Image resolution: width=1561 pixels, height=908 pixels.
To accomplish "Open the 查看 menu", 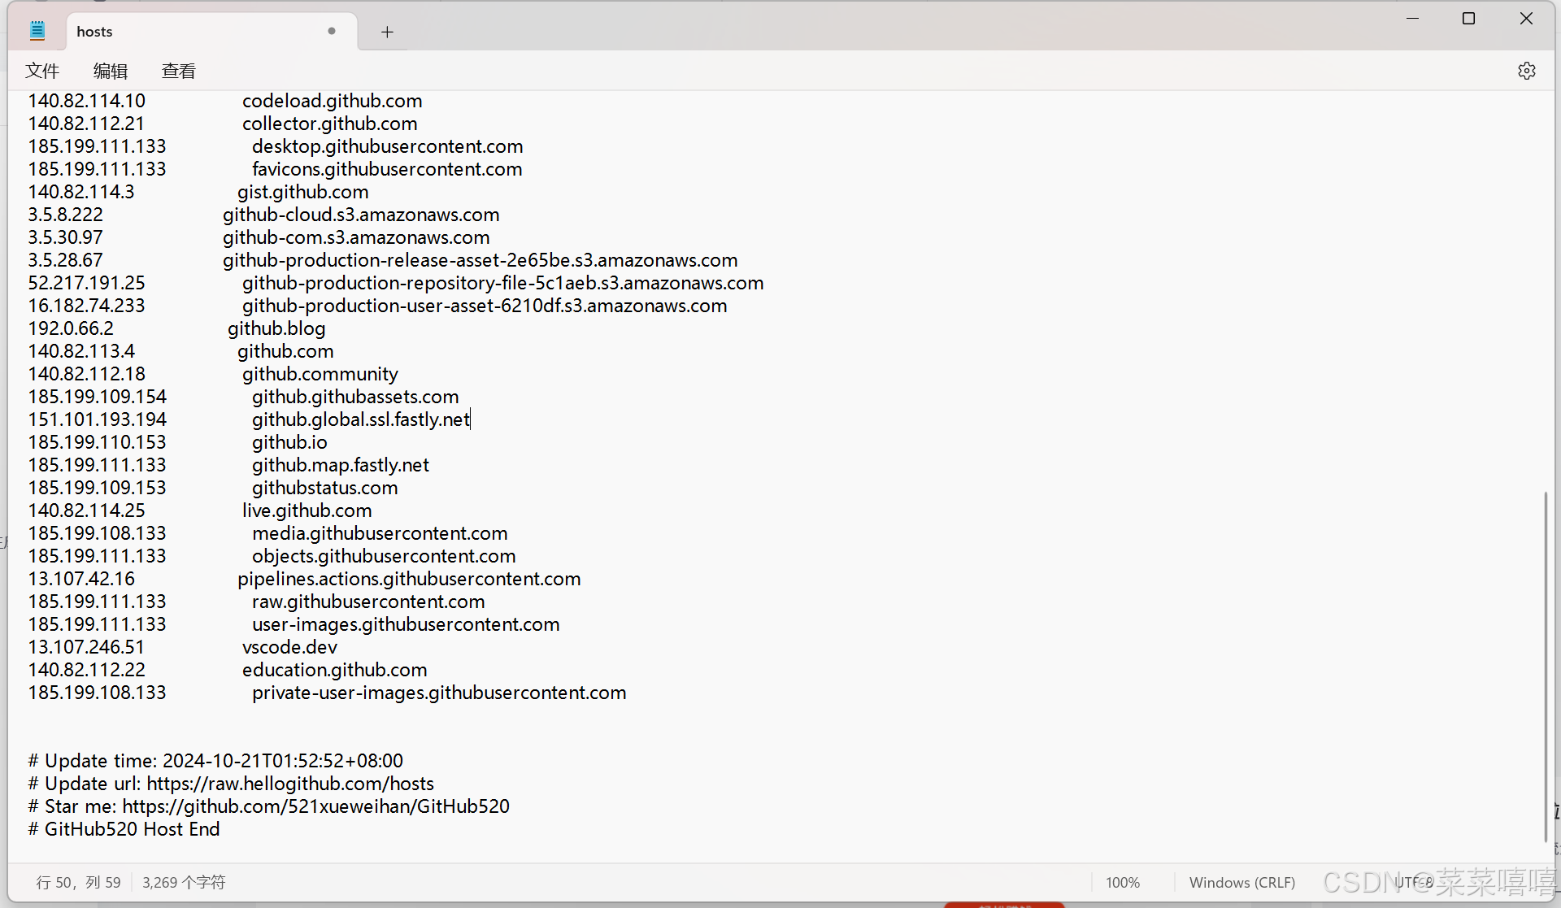I will pyautogui.click(x=179, y=71).
